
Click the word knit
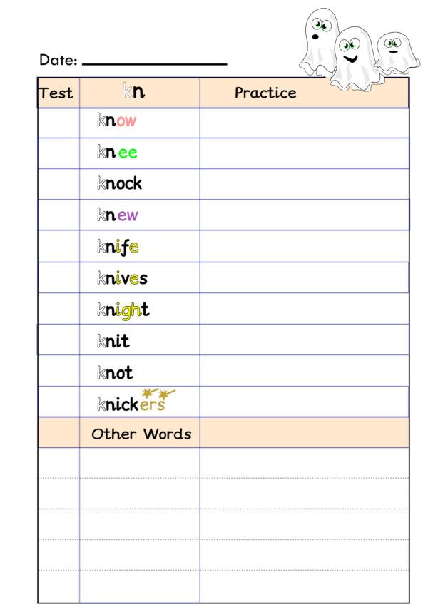click(x=113, y=341)
